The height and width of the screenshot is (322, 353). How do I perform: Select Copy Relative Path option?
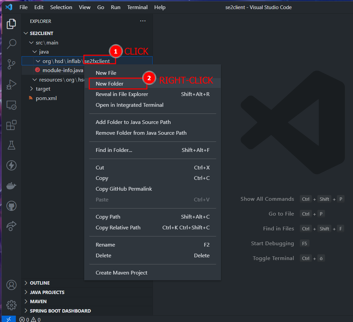pos(152,227)
